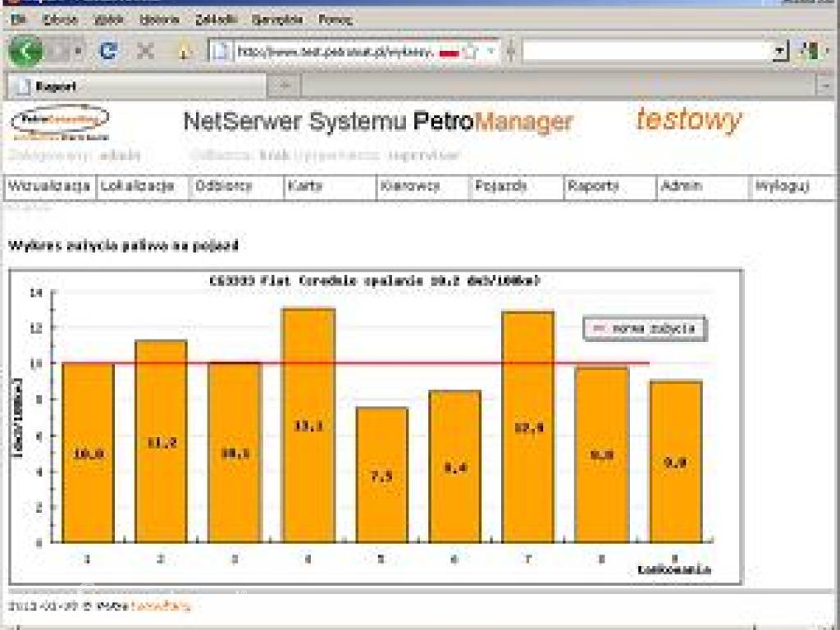This screenshot has width=840, height=630.
Task: Reload the page with the refresh icon
Action: (109, 51)
